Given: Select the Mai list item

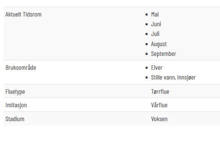Looking at the screenshot, I should tap(155, 14).
